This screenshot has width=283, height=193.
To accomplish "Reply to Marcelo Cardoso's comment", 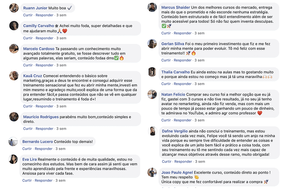I will pyautogui.click(x=44, y=65).
